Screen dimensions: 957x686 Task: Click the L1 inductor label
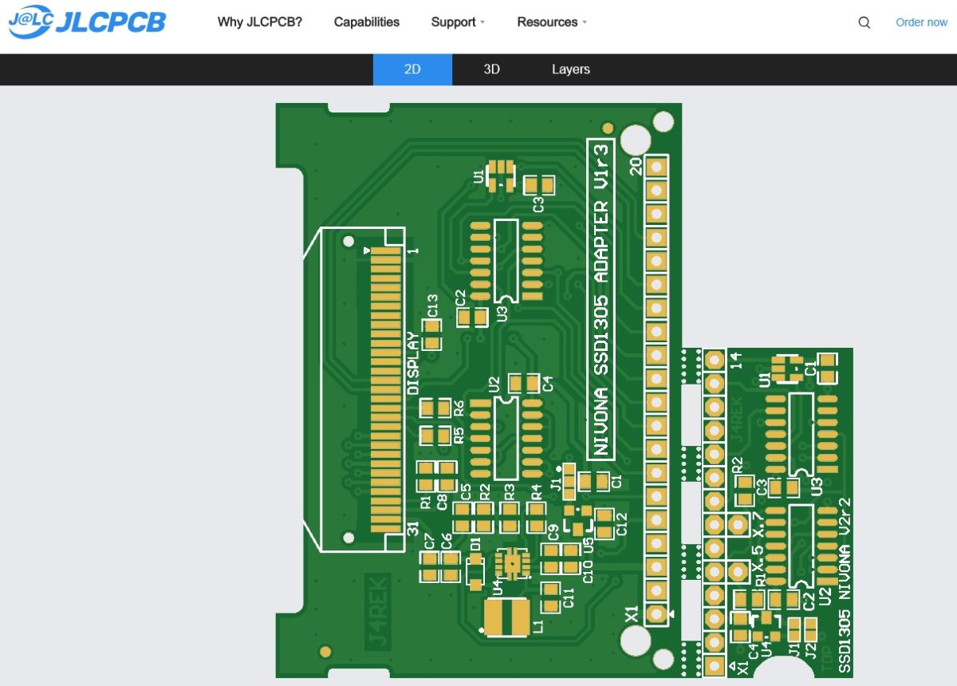pyautogui.click(x=538, y=626)
